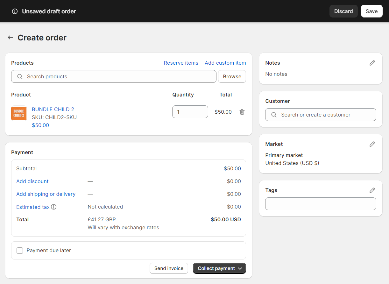Open the Reserve items link

click(181, 63)
